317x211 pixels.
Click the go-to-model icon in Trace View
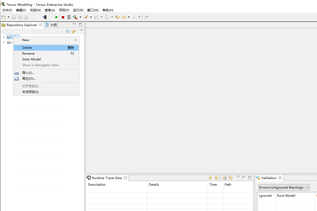(x=225, y=178)
